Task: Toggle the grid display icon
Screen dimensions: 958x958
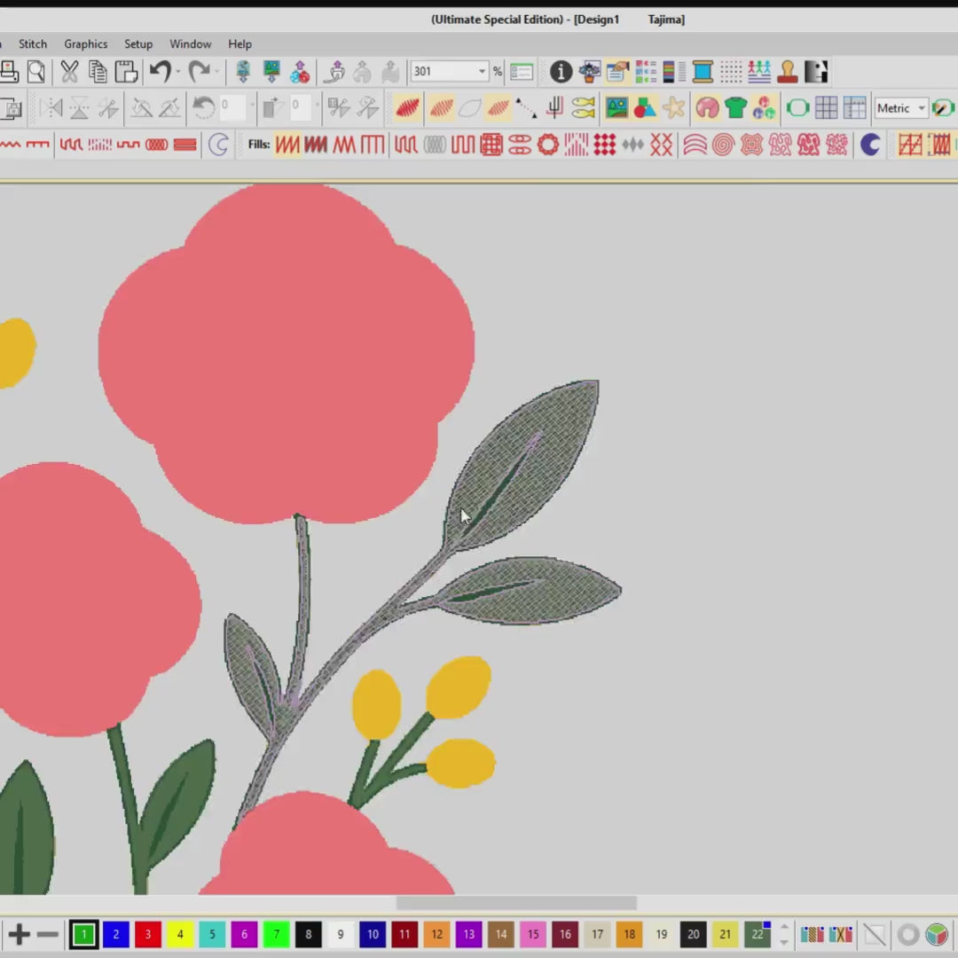Action: coord(826,108)
